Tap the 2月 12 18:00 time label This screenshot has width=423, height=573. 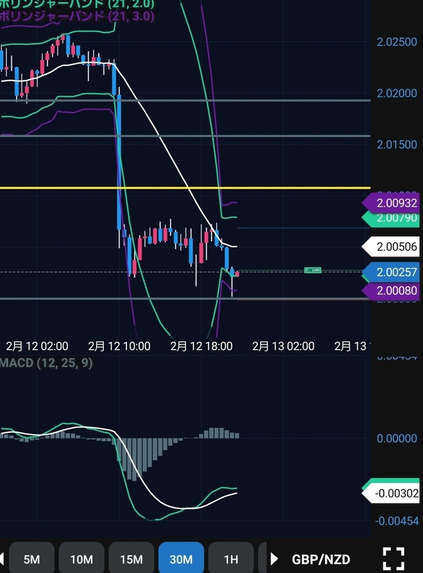pos(202,346)
